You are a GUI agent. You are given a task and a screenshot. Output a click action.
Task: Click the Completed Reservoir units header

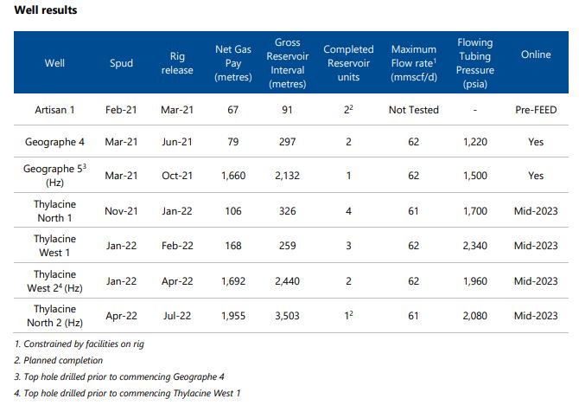[348, 63]
